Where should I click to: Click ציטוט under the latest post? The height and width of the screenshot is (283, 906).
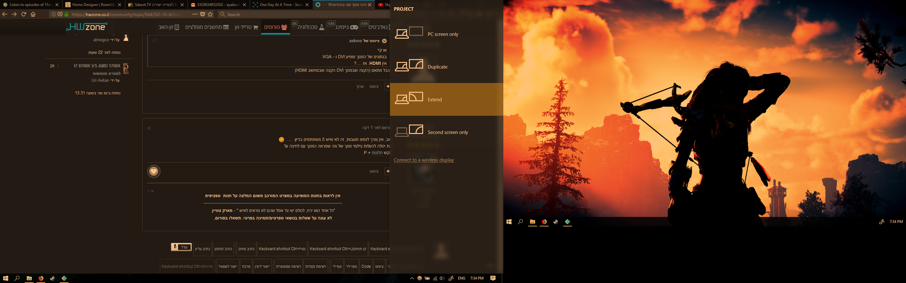(x=374, y=171)
